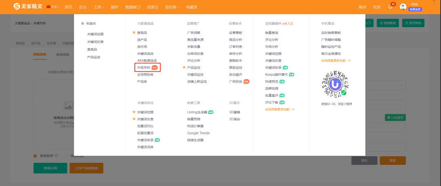The height and width of the screenshot is (186, 441).
Task: Click the star beside 关键词挖掘 under 关键词优化
Action: 134,112
